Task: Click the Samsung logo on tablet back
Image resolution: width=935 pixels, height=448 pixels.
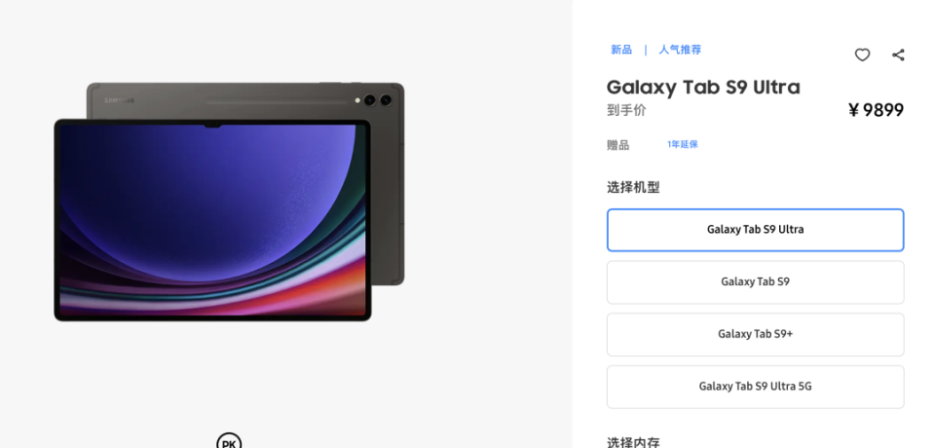Action: click(119, 100)
